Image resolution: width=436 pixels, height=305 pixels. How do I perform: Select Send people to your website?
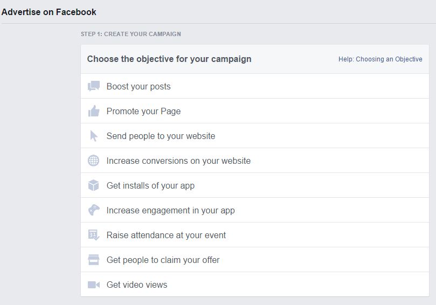[x=161, y=136]
